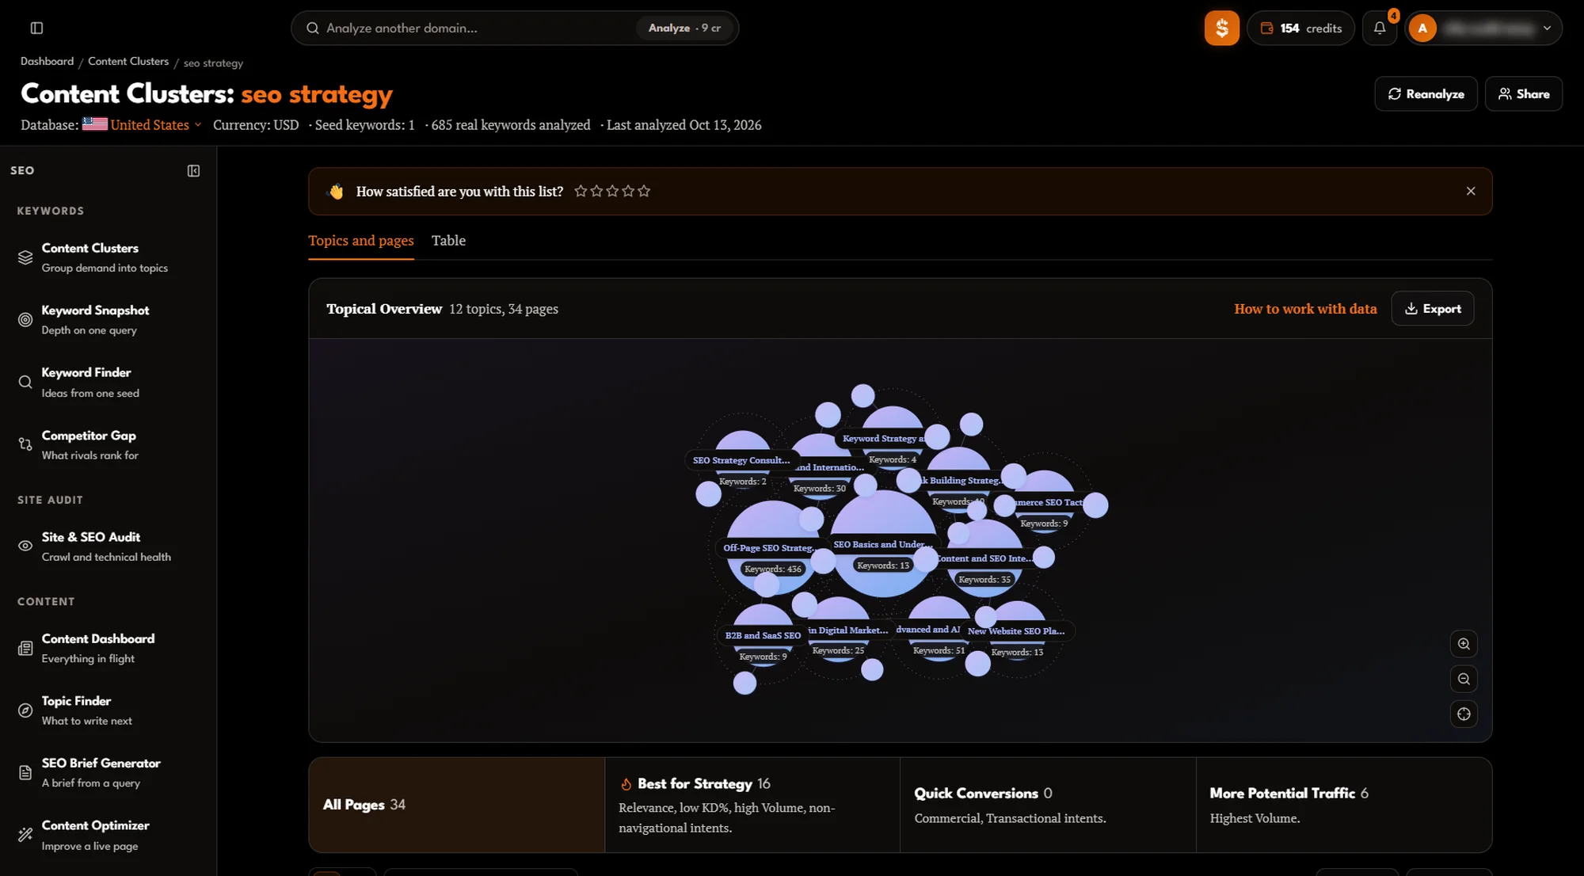This screenshot has width=1584, height=876.
Task: Click the Share button
Action: (1523, 94)
